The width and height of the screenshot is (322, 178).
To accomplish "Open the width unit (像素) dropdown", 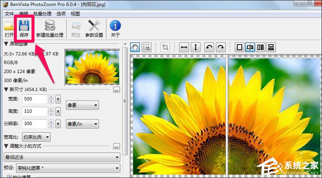I will pyautogui.click(x=82, y=105).
